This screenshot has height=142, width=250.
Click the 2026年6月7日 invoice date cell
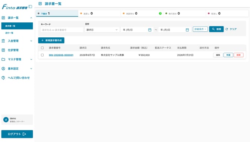pos(87,55)
